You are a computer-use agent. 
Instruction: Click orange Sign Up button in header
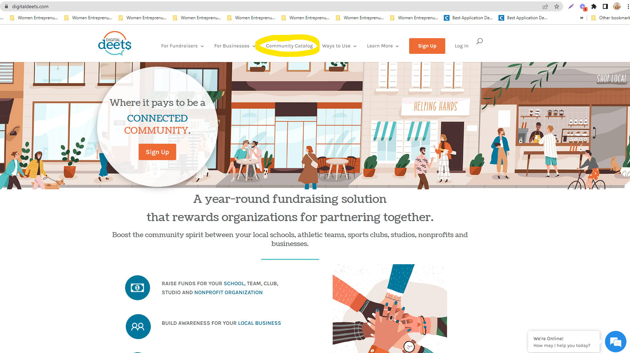pyautogui.click(x=427, y=46)
